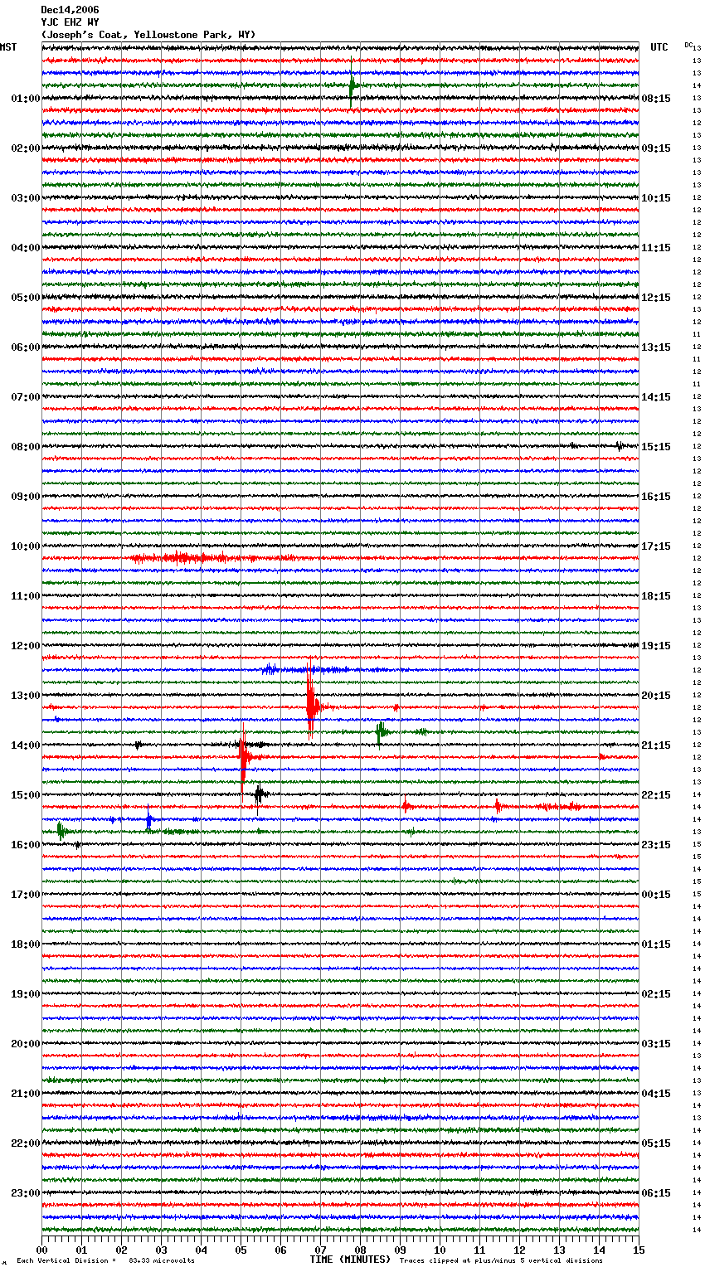Click the TIME (MINUTES) axis title
The image size is (705, 1272).
[350, 1260]
